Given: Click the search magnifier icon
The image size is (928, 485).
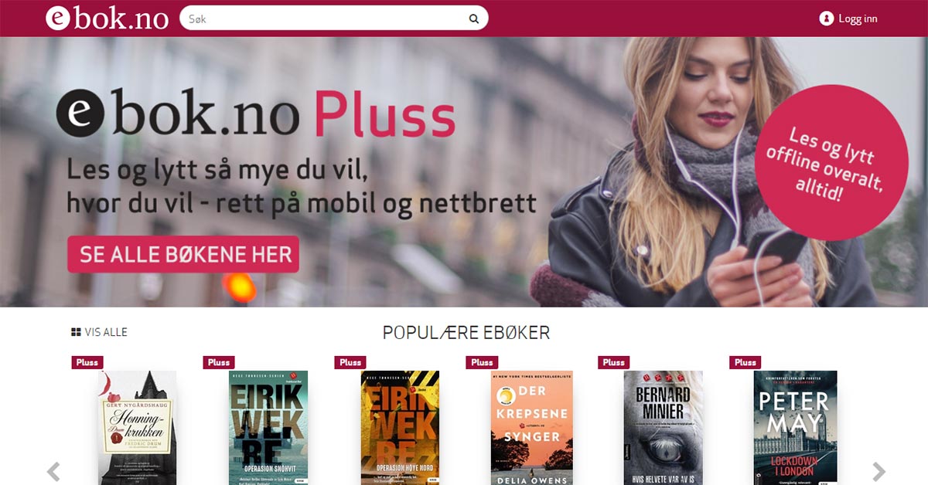Looking at the screenshot, I should pos(473,19).
